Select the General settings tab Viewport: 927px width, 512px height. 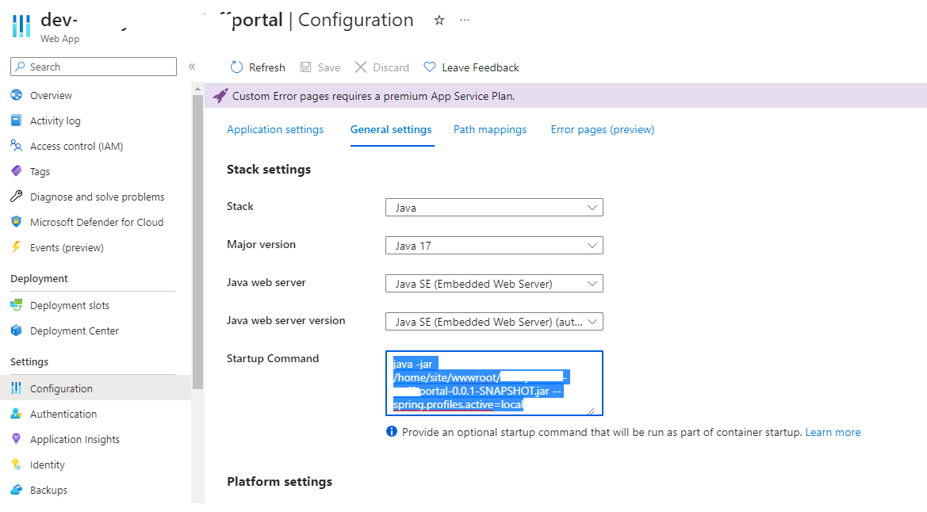(392, 129)
